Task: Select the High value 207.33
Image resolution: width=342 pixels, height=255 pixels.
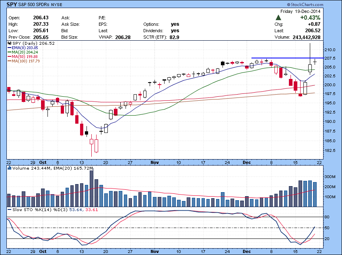Action: [41, 24]
